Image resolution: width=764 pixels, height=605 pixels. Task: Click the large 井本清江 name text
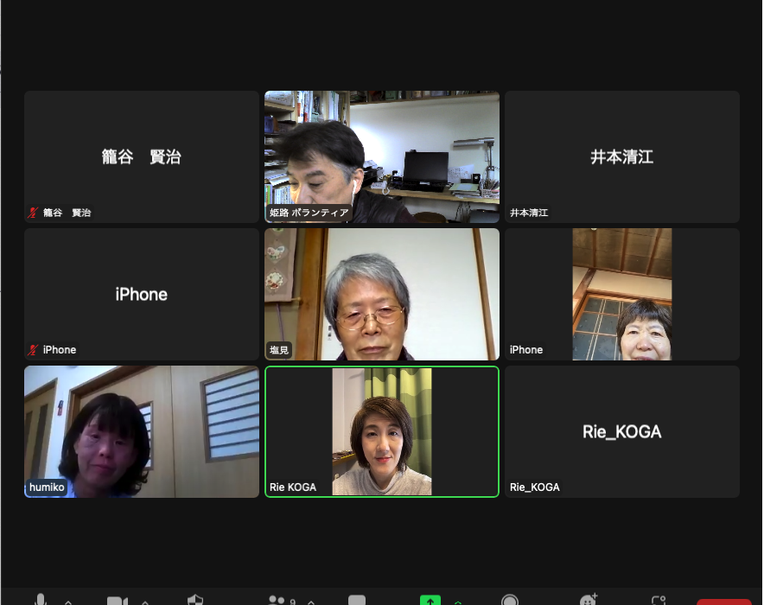[x=622, y=156]
